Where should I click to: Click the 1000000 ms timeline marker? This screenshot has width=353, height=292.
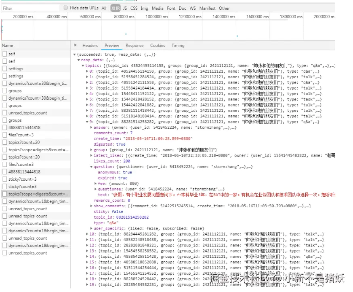click(157, 17)
